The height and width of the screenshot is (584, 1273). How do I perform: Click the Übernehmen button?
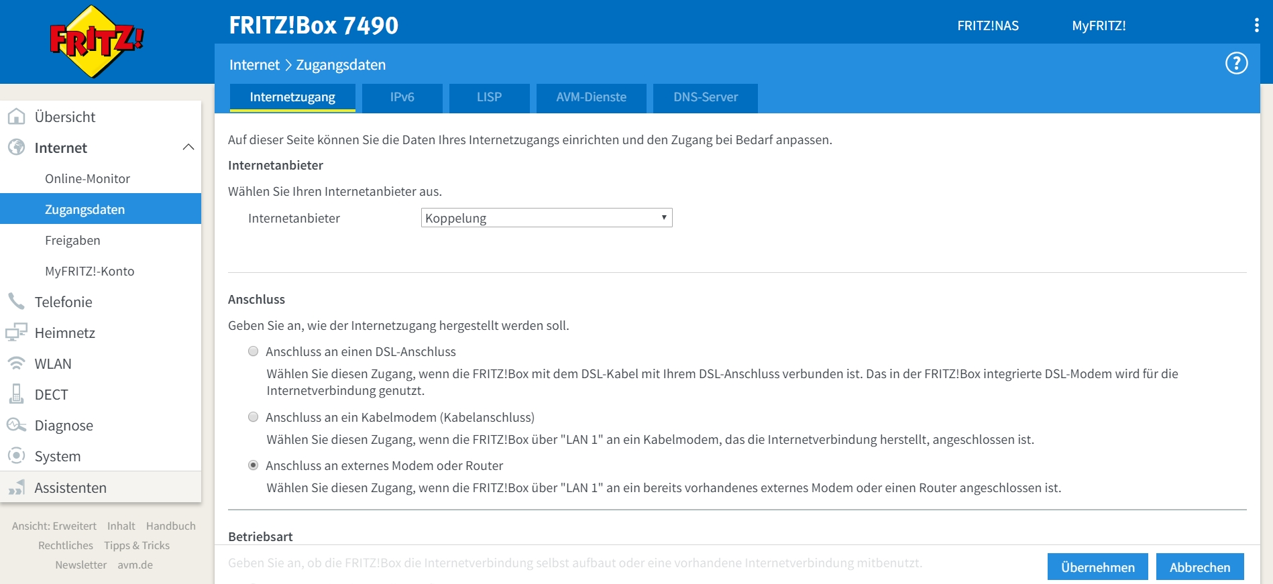[x=1098, y=567]
